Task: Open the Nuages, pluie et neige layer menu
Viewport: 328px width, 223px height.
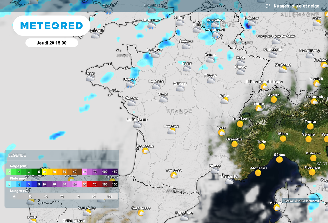Action: click(x=295, y=6)
